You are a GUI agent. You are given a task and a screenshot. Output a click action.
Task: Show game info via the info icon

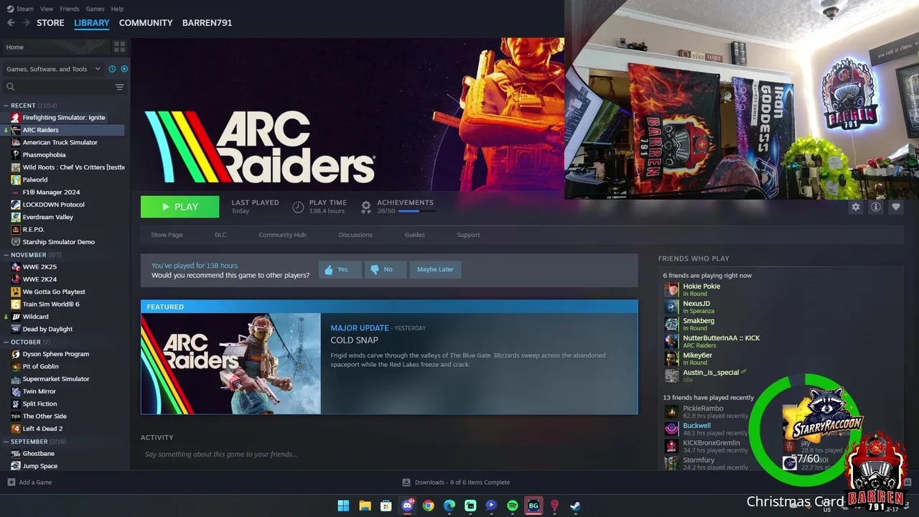pyautogui.click(x=875, y=207)
